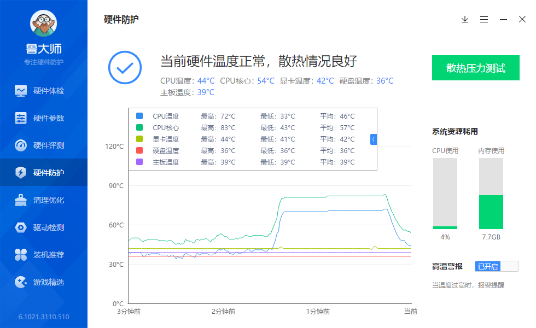536x328 pixels.
Task: Click the 鲁大师 avatar logo
Action: (x=43, y=23)
